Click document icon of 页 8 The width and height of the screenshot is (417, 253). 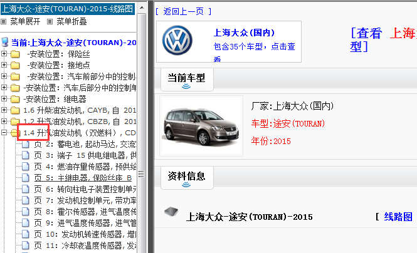(26, 212)
